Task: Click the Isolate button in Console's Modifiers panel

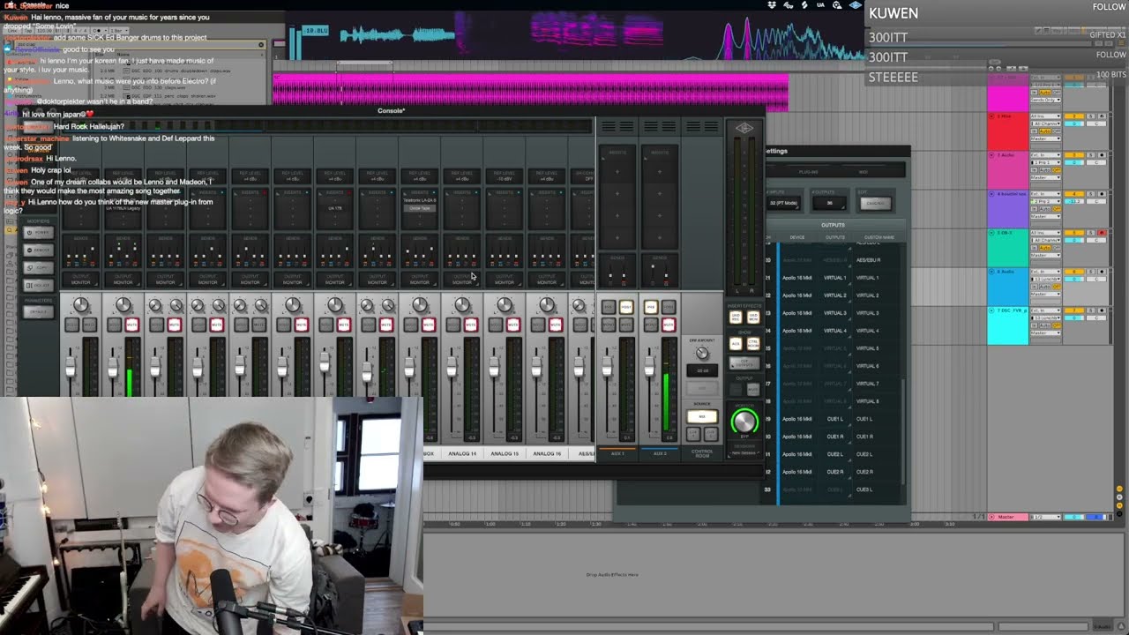Action: point(40,286)
